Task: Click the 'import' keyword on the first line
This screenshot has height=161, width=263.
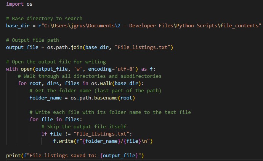Action: [15, 4]
